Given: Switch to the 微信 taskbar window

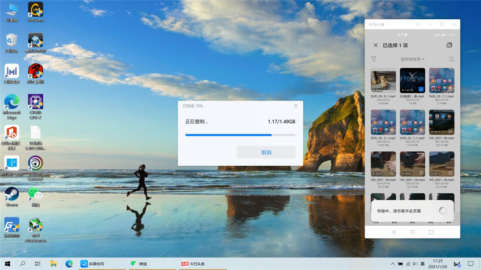Looking at the screenshot, I should pos(152,264).
